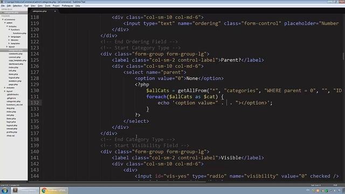
Task: Switch to the Chrome taskbar button
Action: [54, 190]
